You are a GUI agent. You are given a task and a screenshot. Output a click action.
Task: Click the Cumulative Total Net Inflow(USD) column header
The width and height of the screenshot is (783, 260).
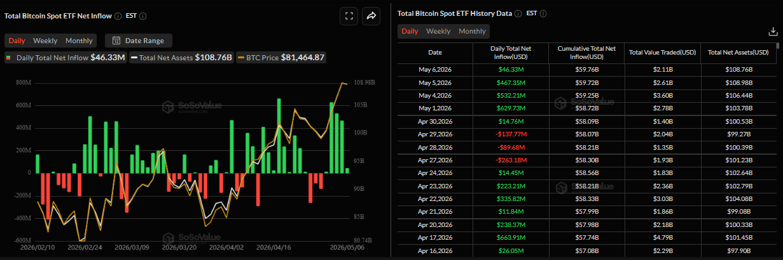586,53
